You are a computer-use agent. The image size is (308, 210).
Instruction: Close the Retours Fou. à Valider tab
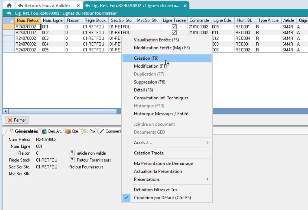point(77,5)
